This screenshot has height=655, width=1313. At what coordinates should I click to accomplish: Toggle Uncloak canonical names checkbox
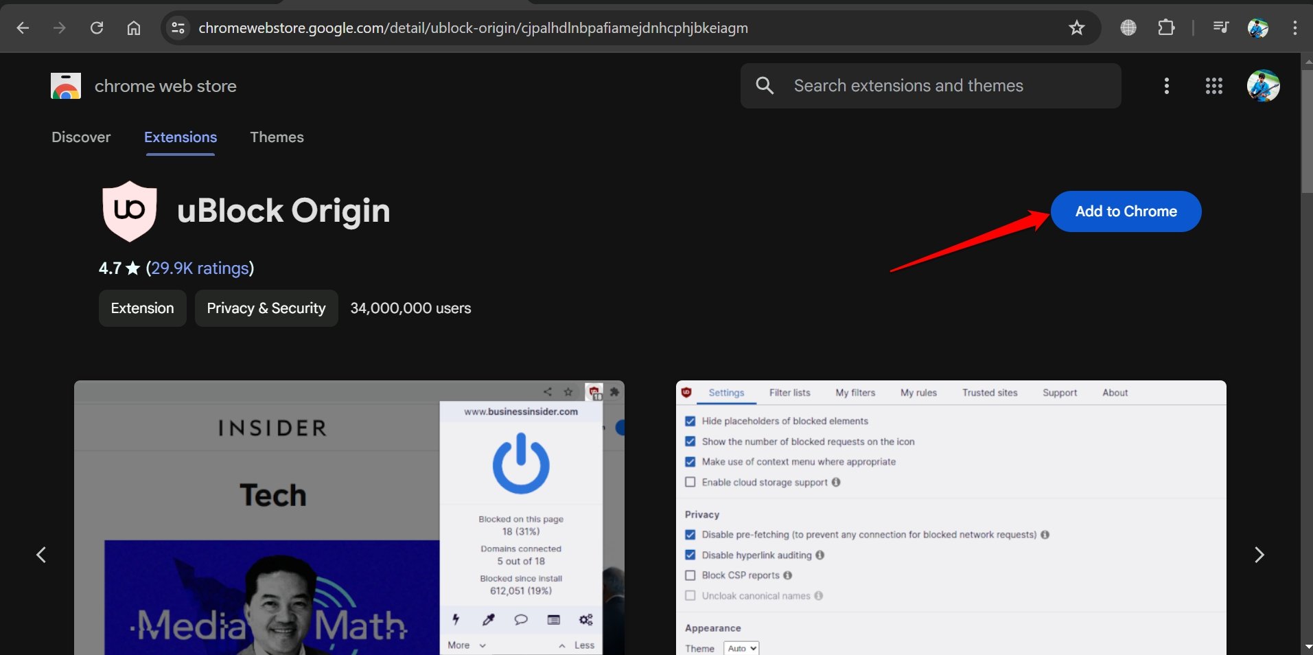pos(690,596)
